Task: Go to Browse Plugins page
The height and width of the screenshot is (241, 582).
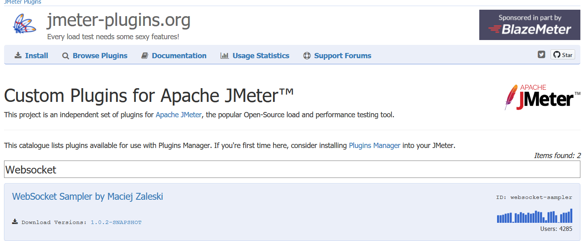Action: point(100,56)
